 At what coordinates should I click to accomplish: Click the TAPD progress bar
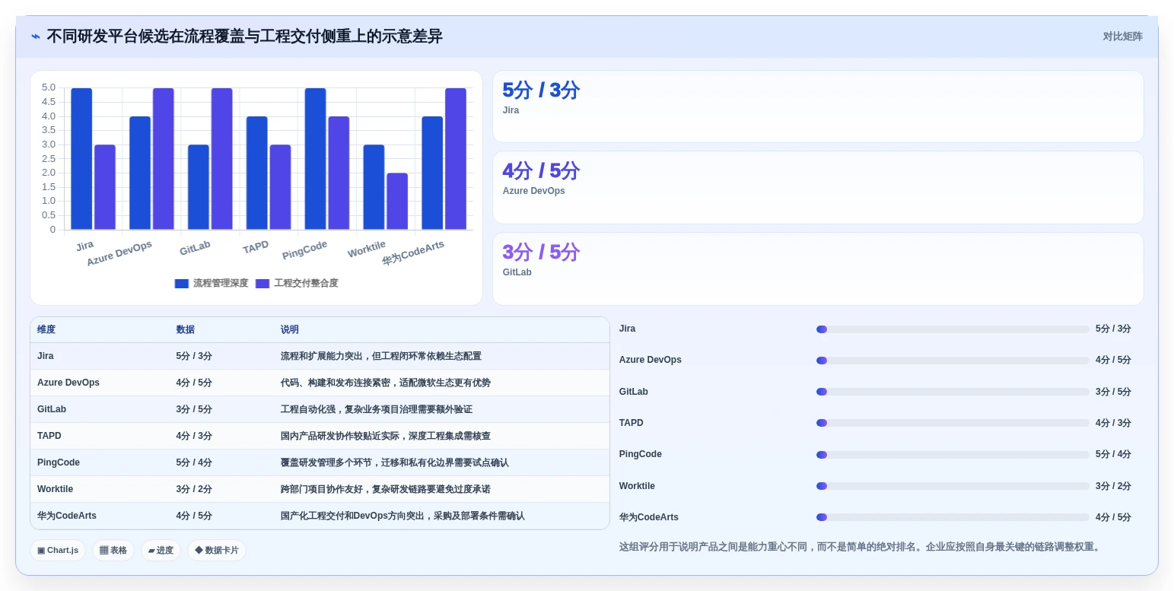953,423
